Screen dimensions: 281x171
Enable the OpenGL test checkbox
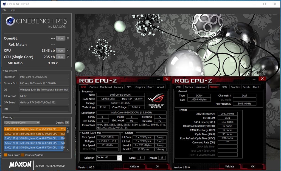[x=68, y=38]
